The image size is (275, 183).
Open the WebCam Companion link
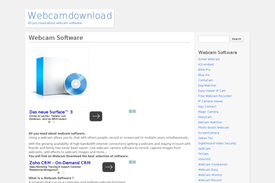(213, 164)
